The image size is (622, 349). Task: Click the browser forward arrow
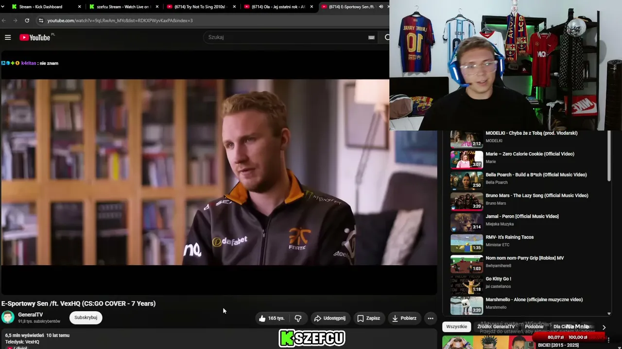coord(16,20)
